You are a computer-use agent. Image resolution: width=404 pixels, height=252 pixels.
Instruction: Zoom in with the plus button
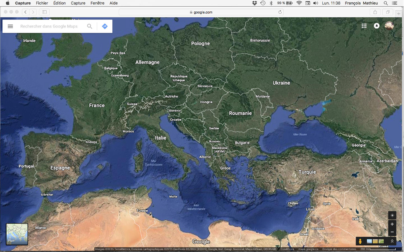392,224
